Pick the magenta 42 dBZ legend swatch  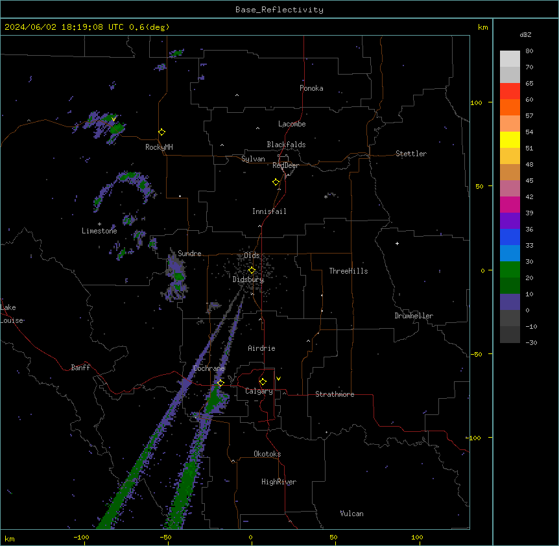(x=510, y=204)
